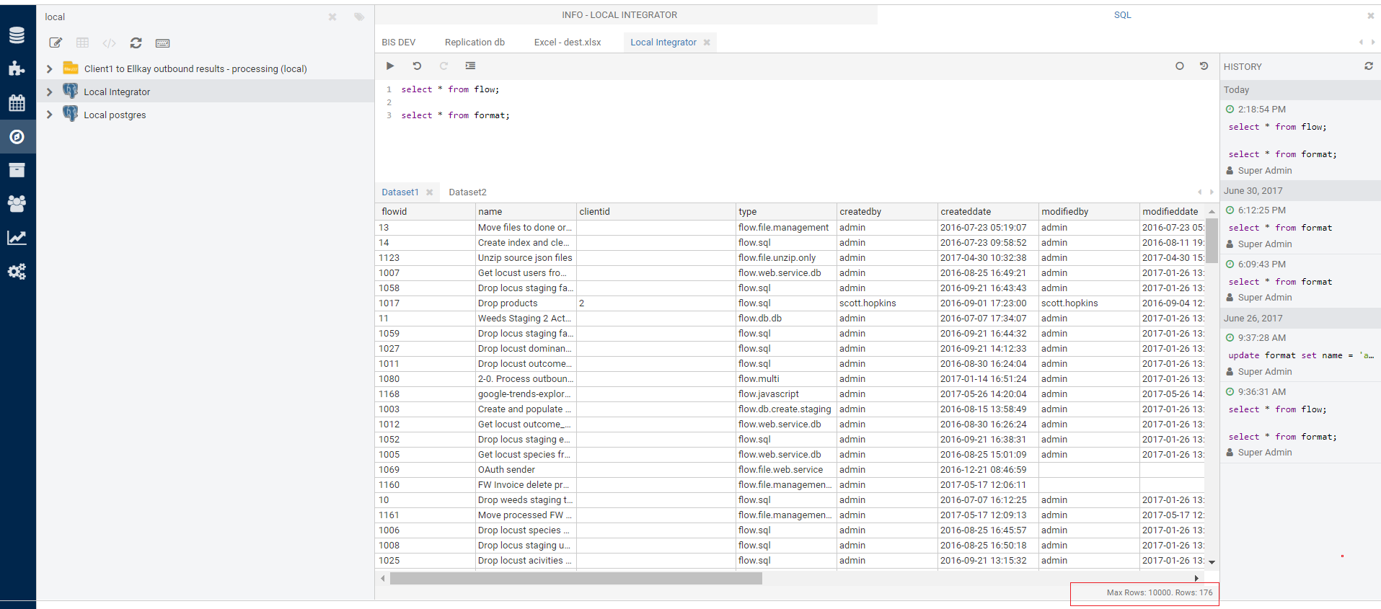Open the INFO - LOCAL INTEGRATOR header tab

pyautogui.click(x=619, y=15)
